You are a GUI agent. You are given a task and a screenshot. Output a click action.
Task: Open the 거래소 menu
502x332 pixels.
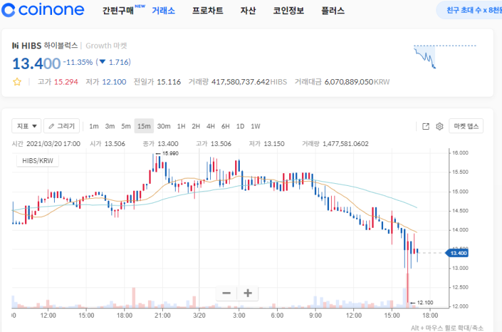[x=164, y=11]
